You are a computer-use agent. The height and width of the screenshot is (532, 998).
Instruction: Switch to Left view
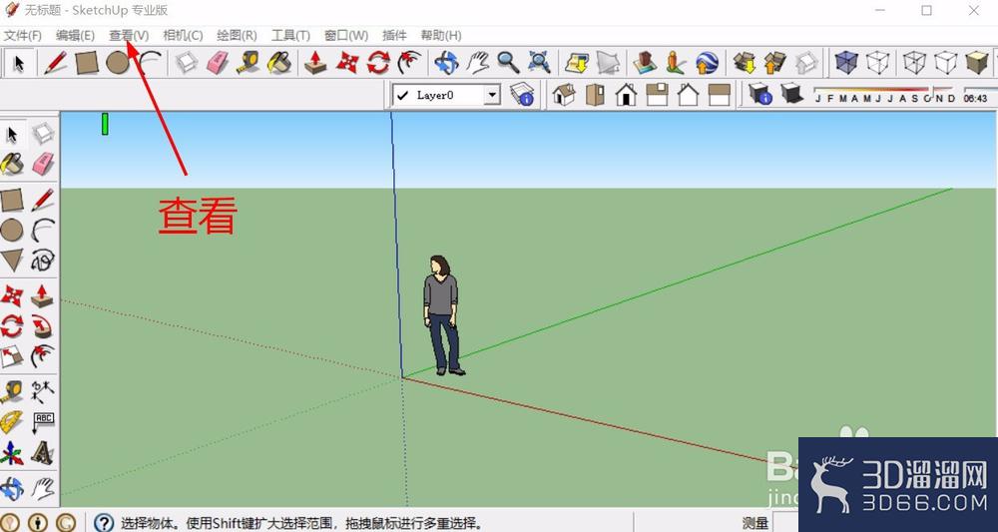point(720,95)
